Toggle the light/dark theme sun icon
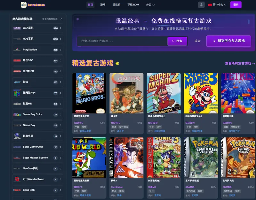 point(201,5)
